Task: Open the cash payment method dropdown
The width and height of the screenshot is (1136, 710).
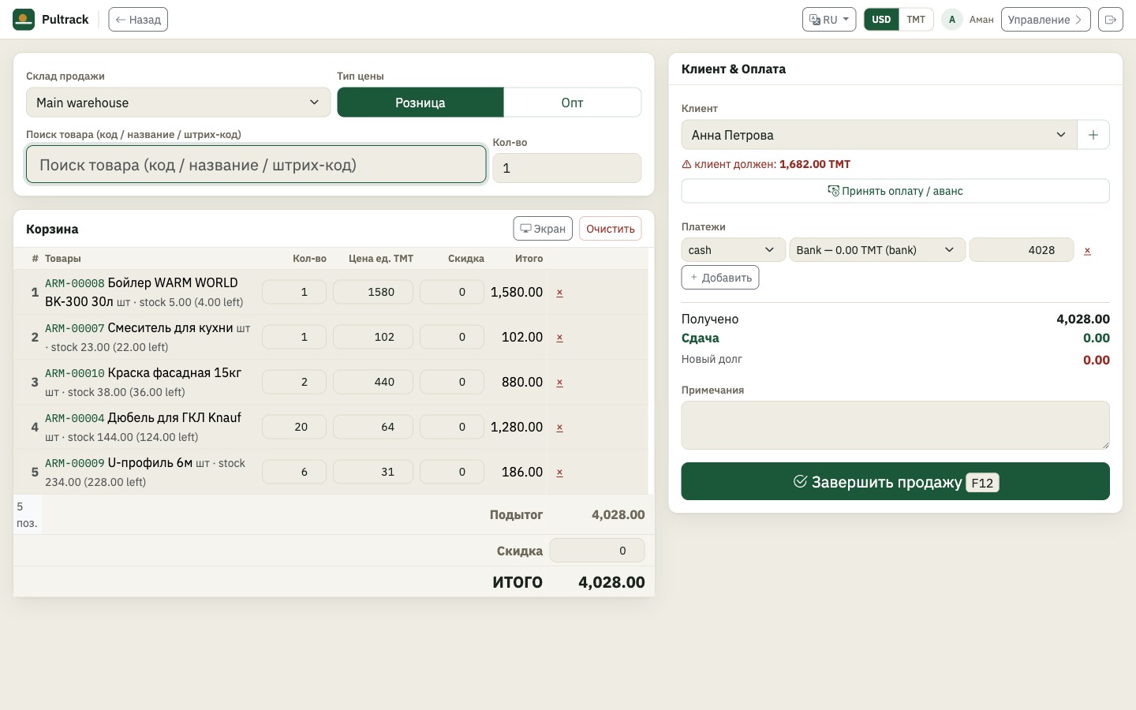Action: 734,250
